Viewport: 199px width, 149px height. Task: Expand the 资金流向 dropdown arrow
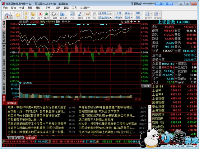coord(111,17)
